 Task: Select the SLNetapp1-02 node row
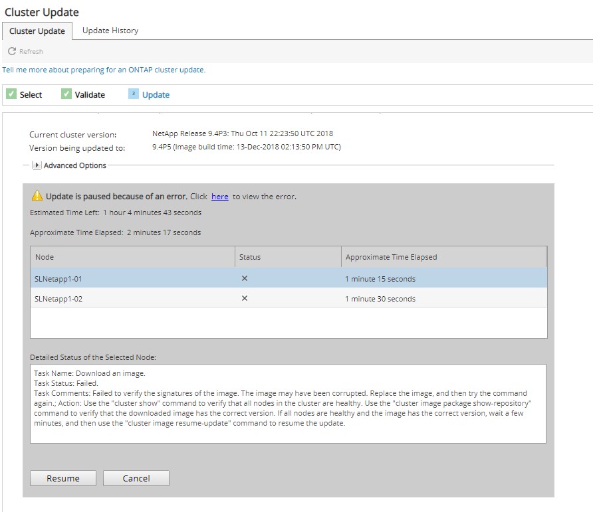click(x=133, y=299)
